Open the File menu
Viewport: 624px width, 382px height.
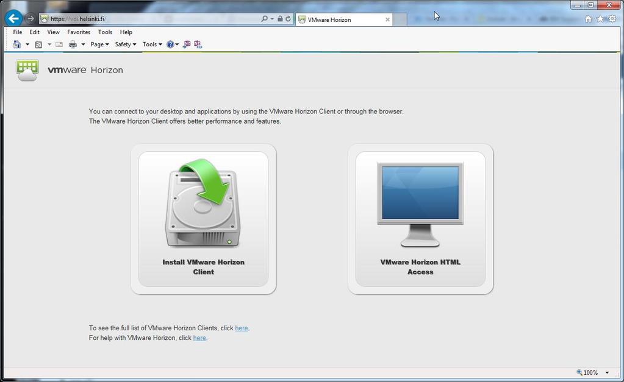coord(18,32)
